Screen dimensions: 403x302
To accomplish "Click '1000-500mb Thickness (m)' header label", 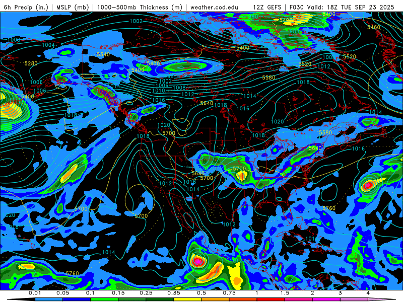I will coord(140,7).
